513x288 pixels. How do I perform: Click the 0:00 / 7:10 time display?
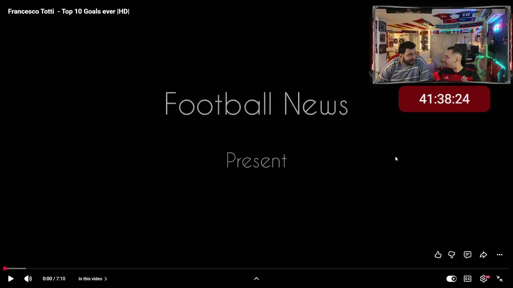[x=54, y=279]
